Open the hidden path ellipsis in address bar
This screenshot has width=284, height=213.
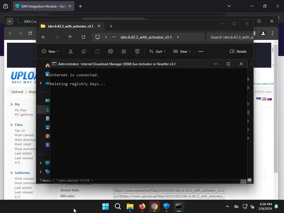[114, 37]
